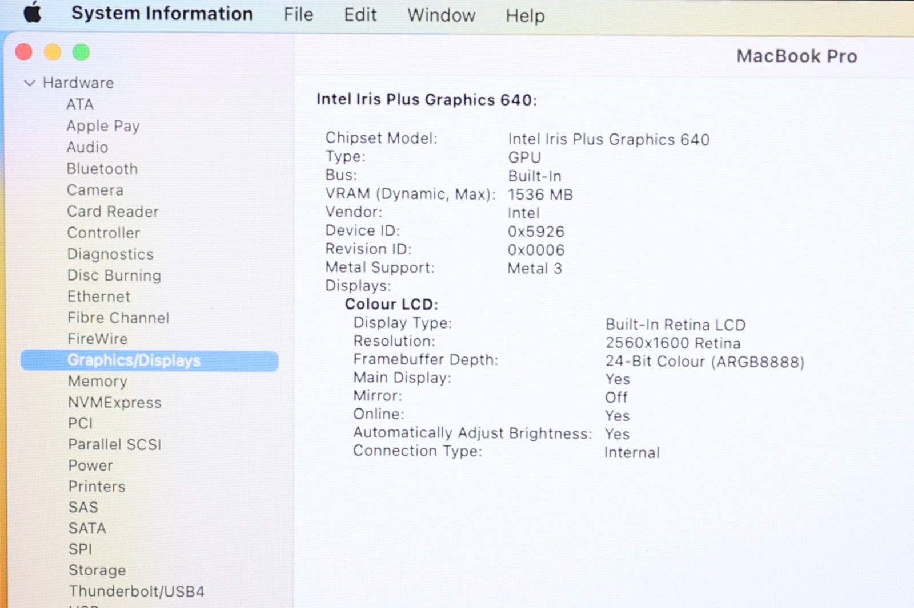
Task: Open the File menu
Action: (x=298, y=14)
